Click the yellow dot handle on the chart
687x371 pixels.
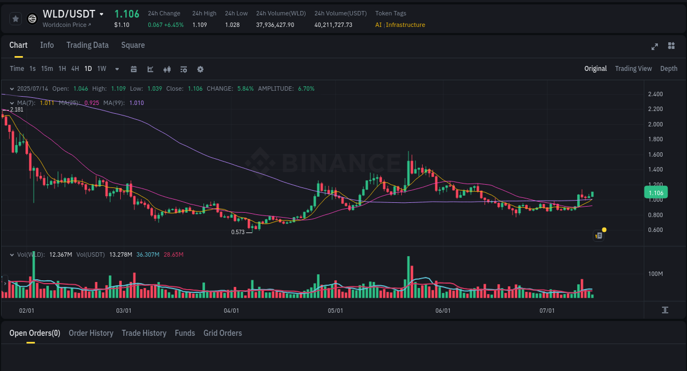coord(603,230)
